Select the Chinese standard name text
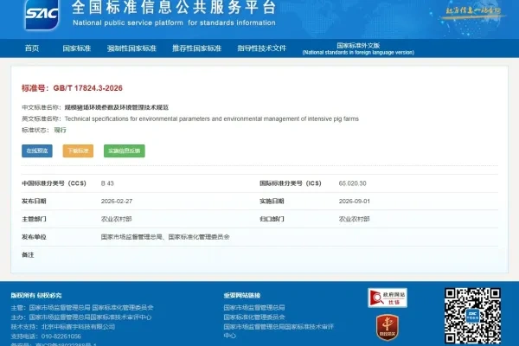 tap(117, 107)
